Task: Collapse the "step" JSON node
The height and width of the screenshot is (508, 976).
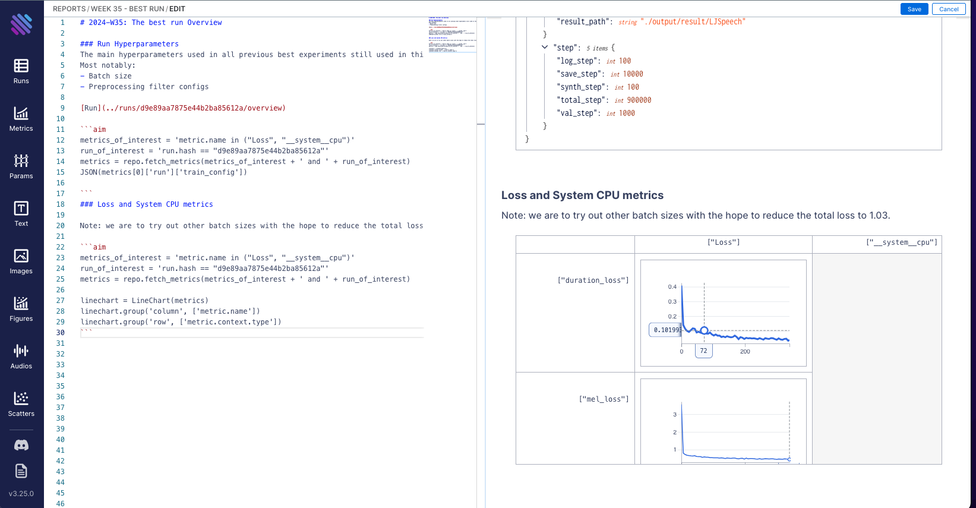Action: pyautogui.click(x=545, y=48)
